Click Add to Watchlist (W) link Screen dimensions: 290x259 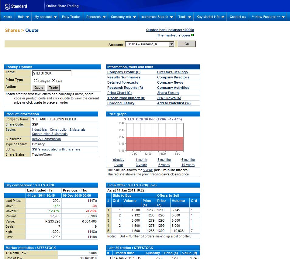click(174, 103)
